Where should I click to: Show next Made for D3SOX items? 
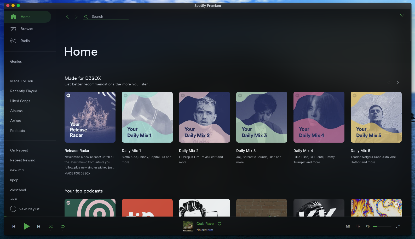click(397, 83)
